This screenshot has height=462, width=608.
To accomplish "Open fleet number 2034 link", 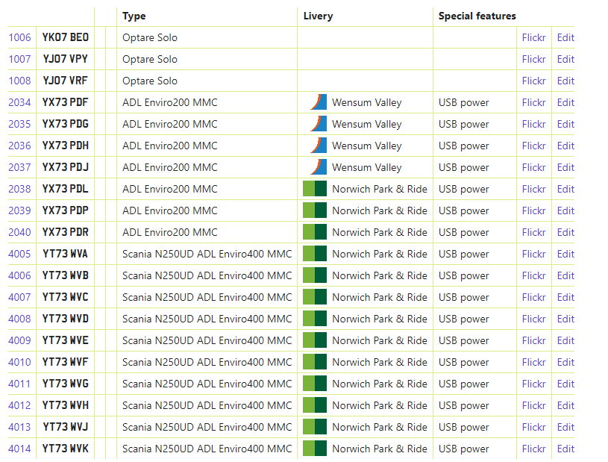I will point(19,102).
